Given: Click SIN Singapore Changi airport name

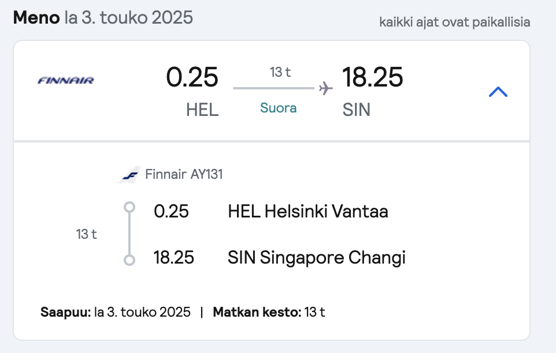Looking at the screenshot, I should pyautogui.click(x=316, y=258).
